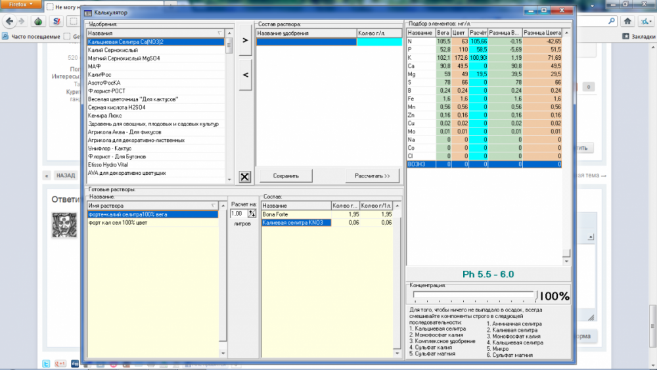Click the liters calculation input field
Viewport: 657px width, 370px height.
[239, 214]
